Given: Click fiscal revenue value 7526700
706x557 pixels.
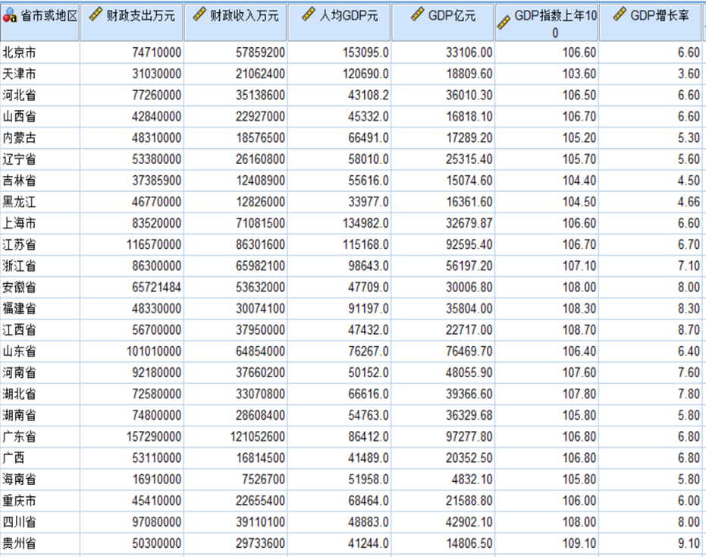Looking at the screenshot, I should [x=263, y=479].
